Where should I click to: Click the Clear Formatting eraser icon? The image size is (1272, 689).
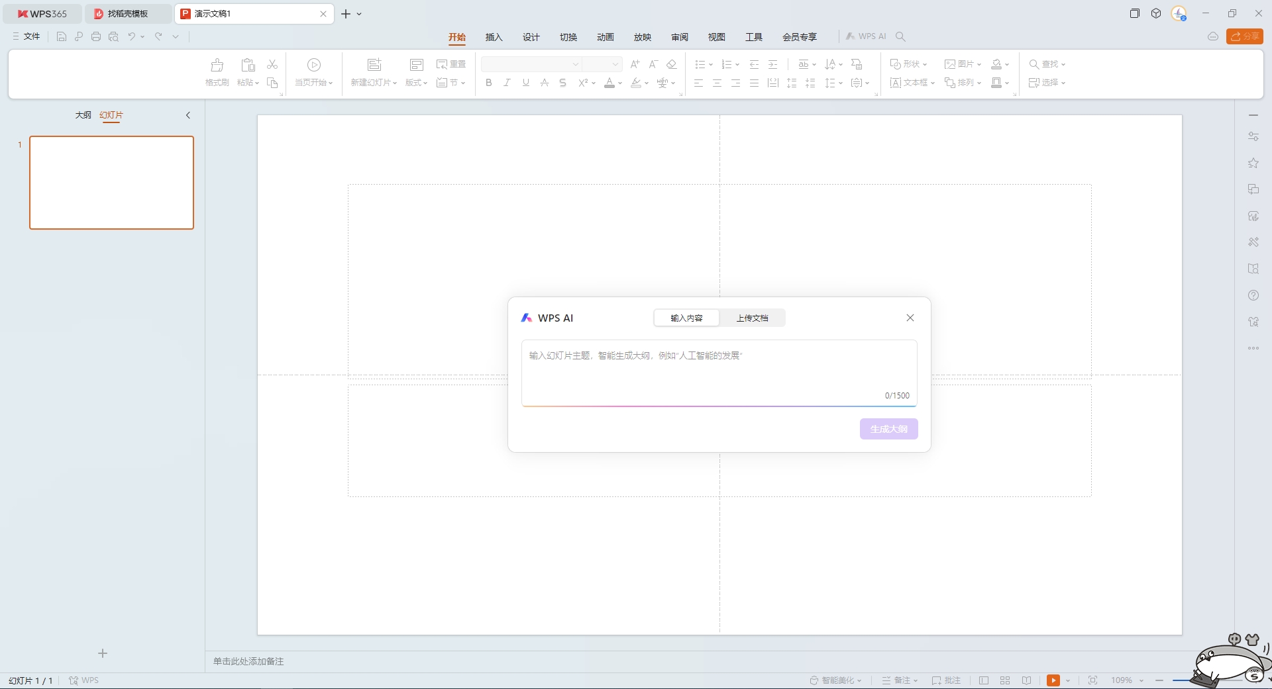(672, 64)
